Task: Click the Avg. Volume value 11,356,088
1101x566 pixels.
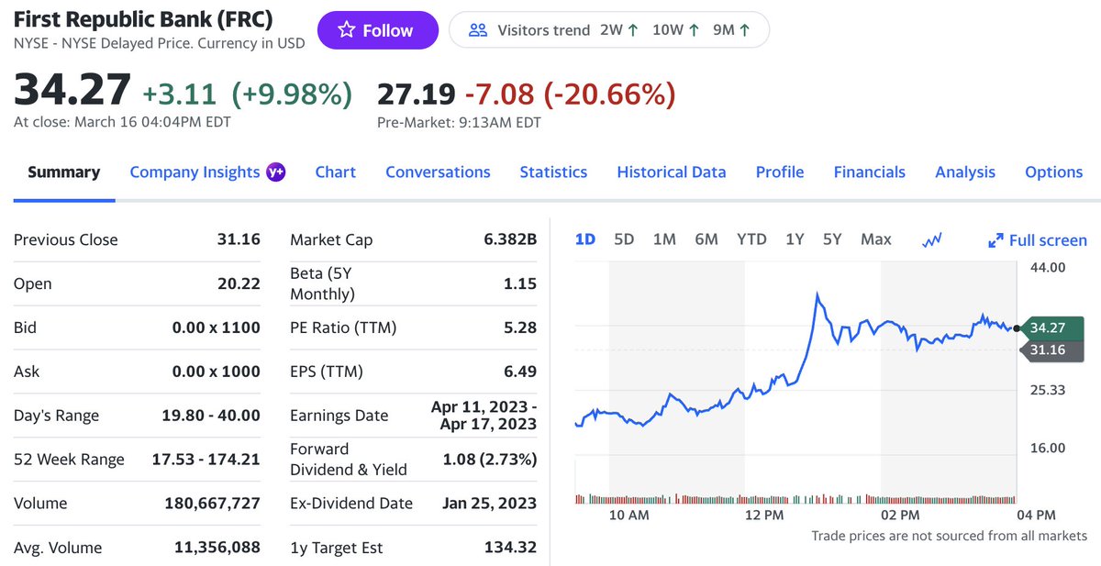Action: coord(217,548)
